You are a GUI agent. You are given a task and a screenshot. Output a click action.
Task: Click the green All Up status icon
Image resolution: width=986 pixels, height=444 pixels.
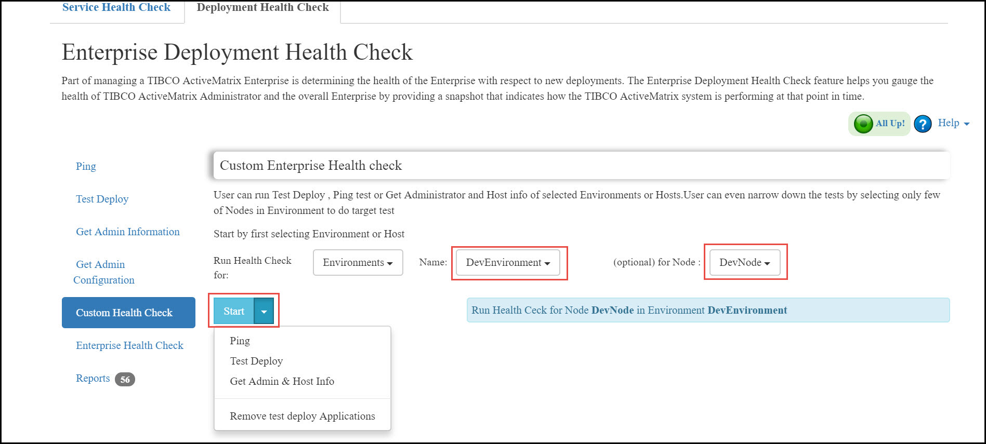tap(863, 124)
